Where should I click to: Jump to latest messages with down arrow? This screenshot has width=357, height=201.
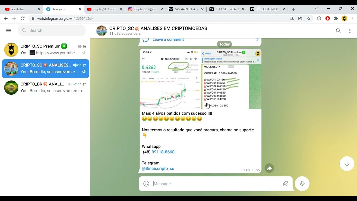click(x=347, y=164)
